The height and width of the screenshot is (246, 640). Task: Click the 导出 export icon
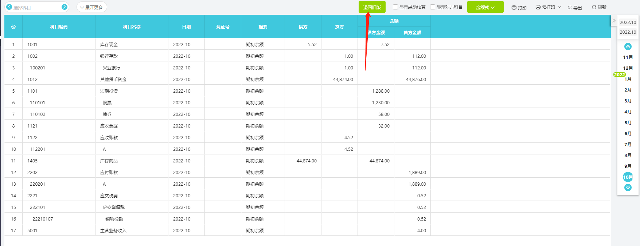point(570,7)
